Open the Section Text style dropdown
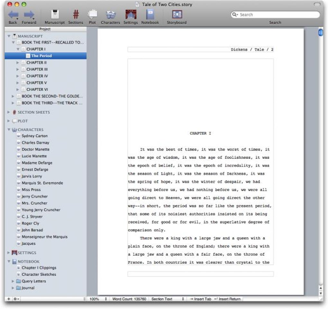 (x=168, y=299)
